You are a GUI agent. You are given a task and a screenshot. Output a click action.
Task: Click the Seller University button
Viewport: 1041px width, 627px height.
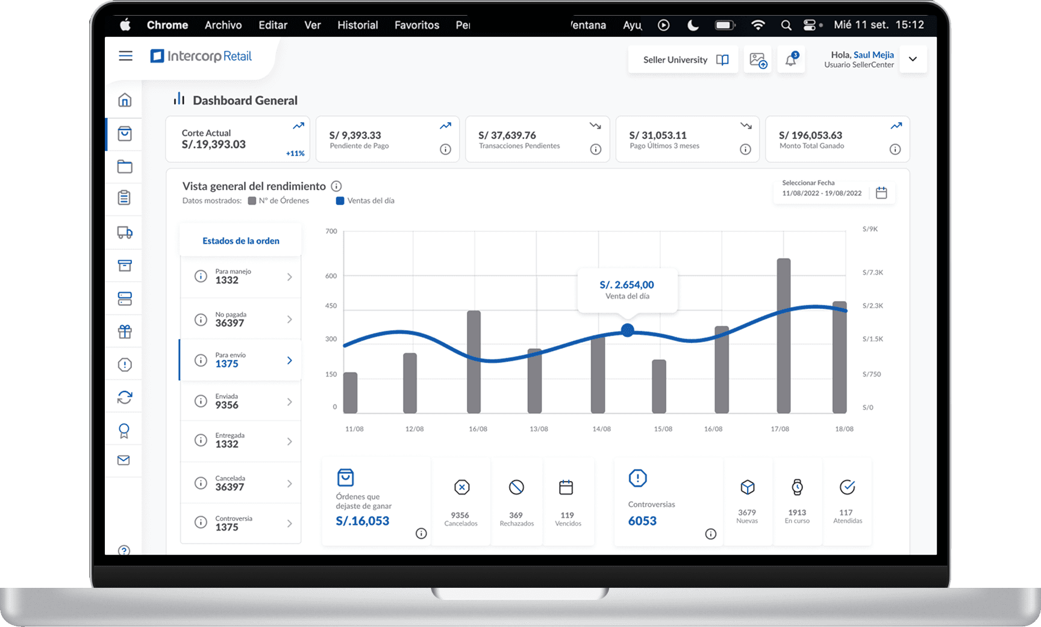(x=683, y=60)
